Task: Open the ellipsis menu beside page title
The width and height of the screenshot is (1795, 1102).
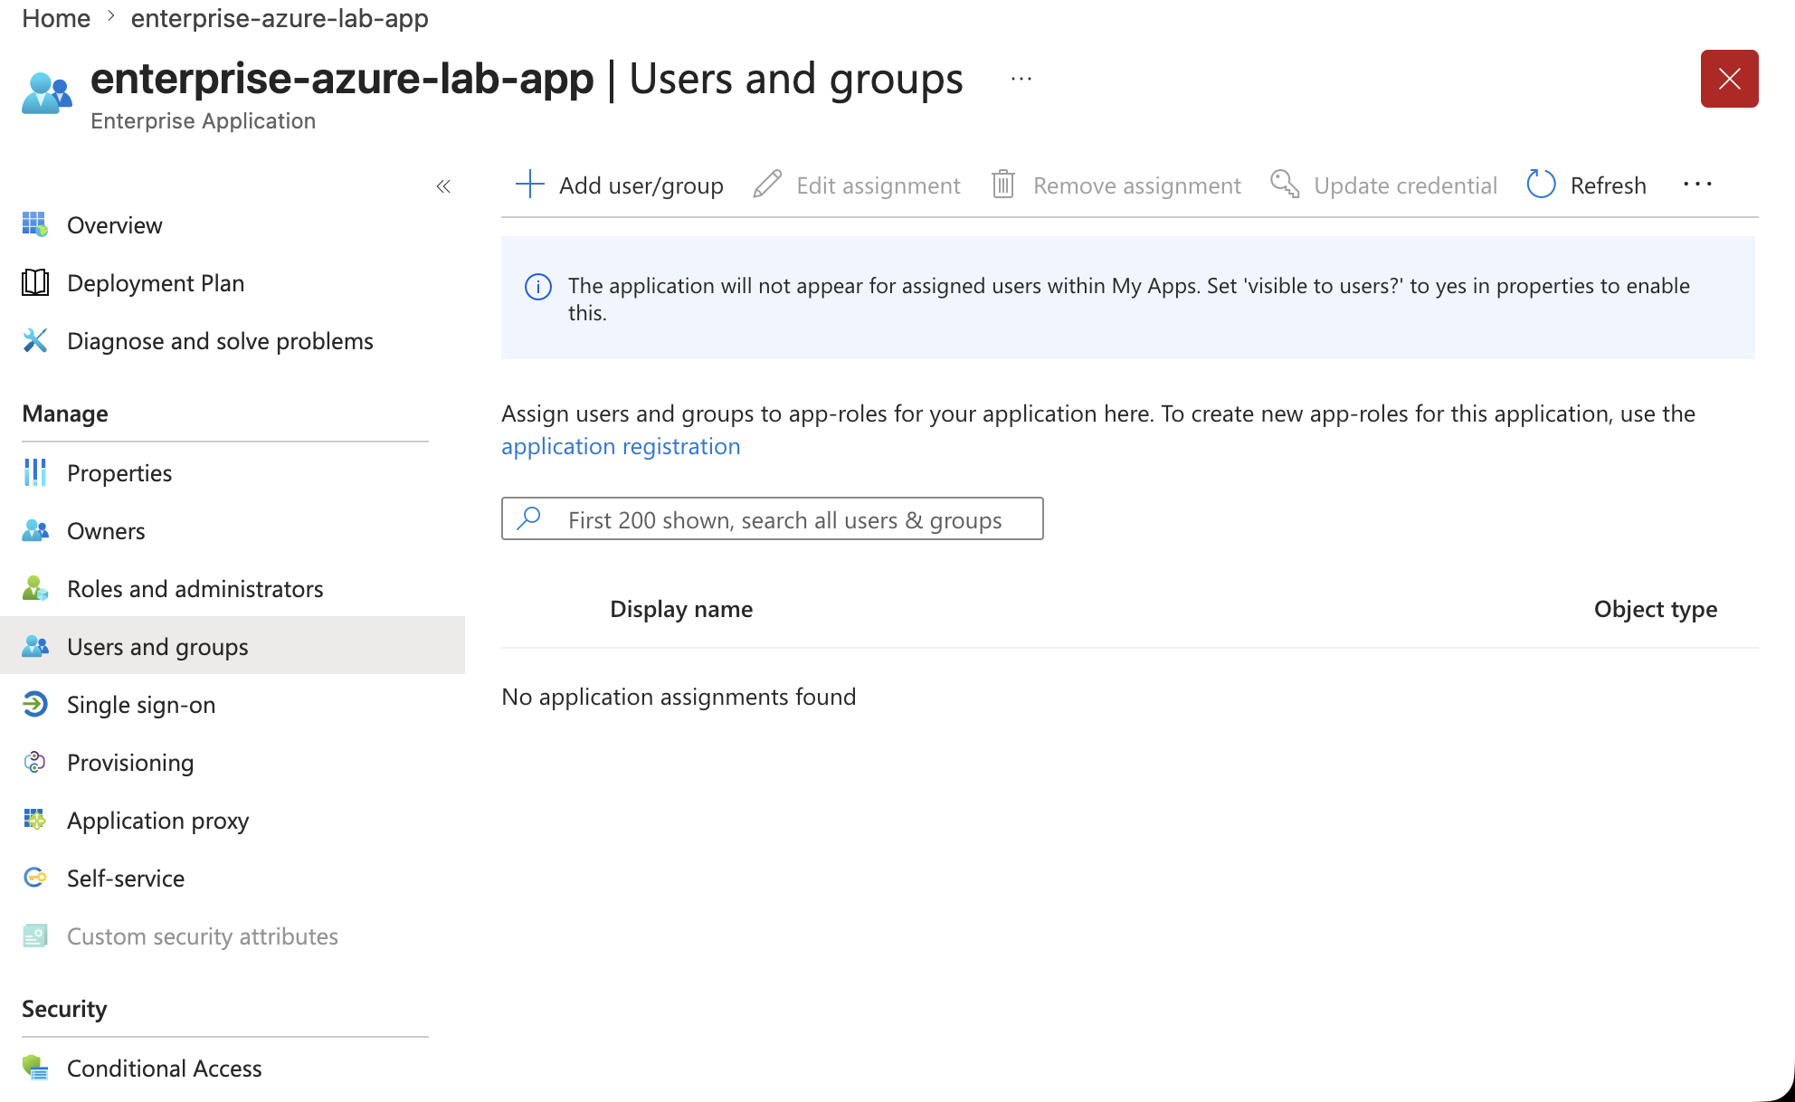Action: (1021, 80)
